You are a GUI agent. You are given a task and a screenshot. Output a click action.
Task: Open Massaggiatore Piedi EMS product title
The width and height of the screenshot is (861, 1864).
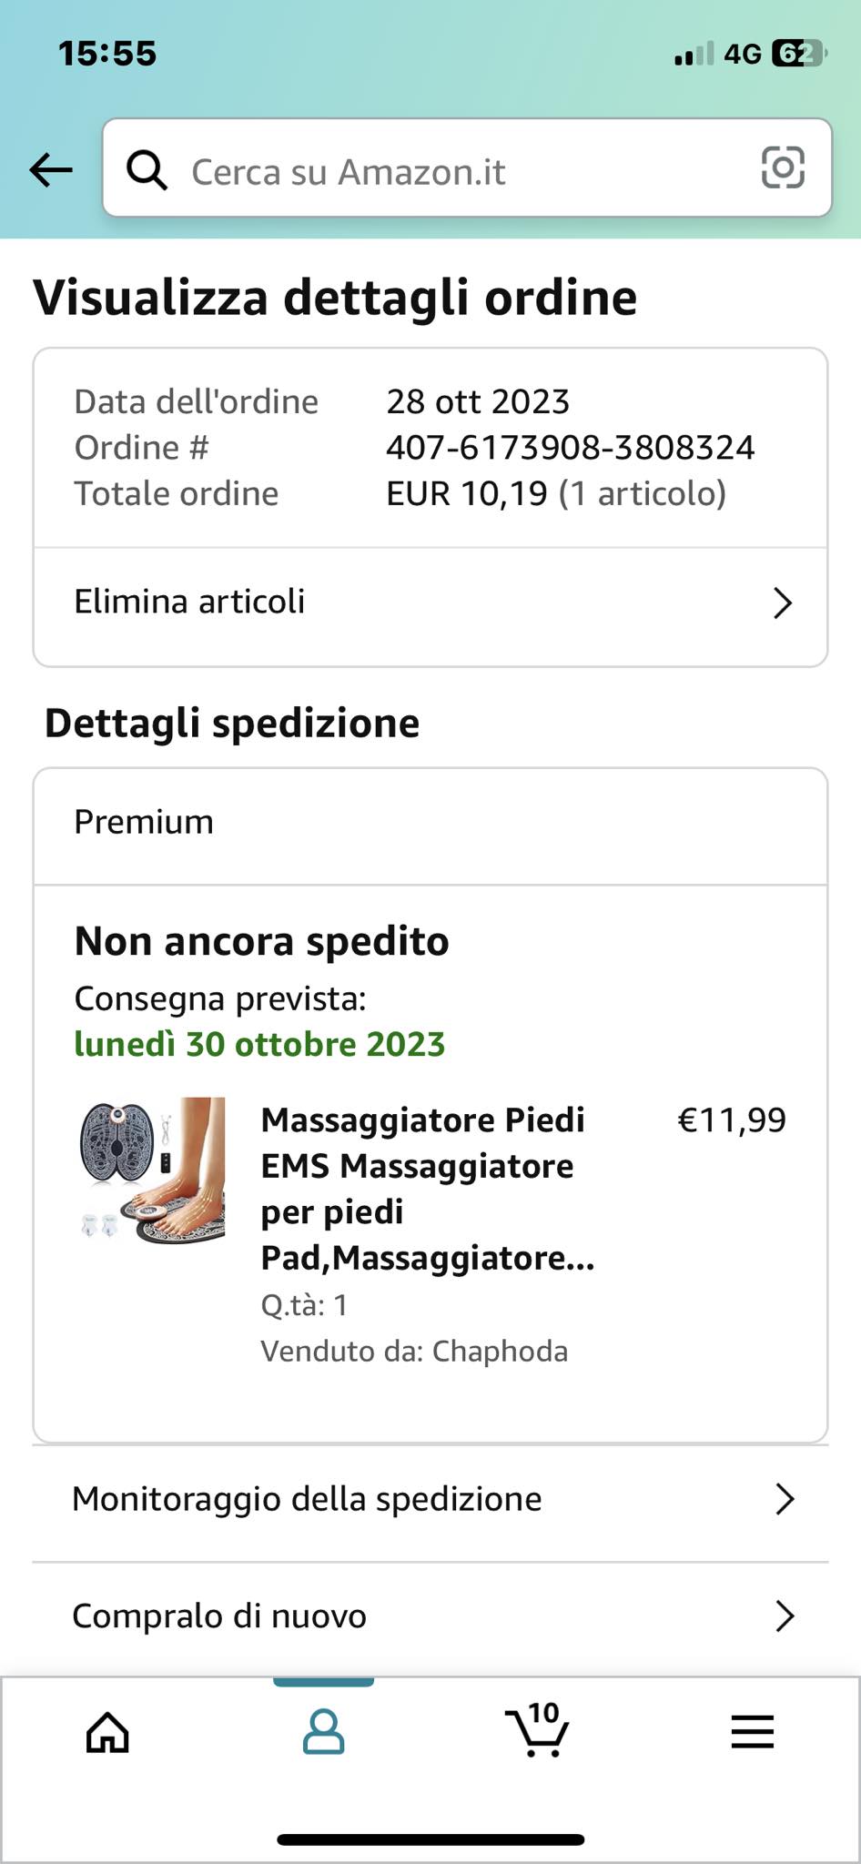(x=428, y=1189)
